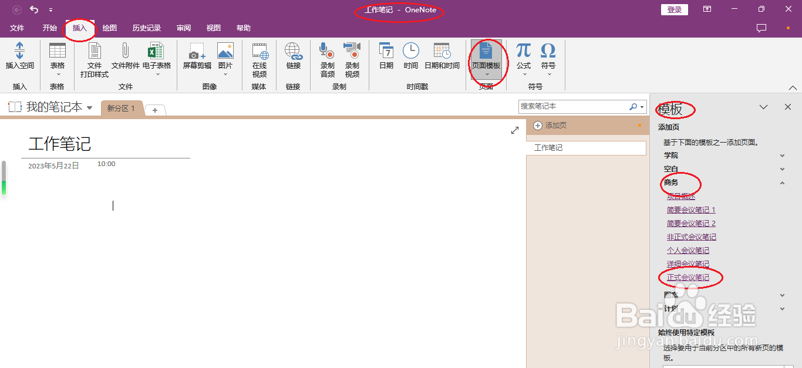Insert 日期 date stamp
Viewport: 802px width, 368px height.
(386, 56)
